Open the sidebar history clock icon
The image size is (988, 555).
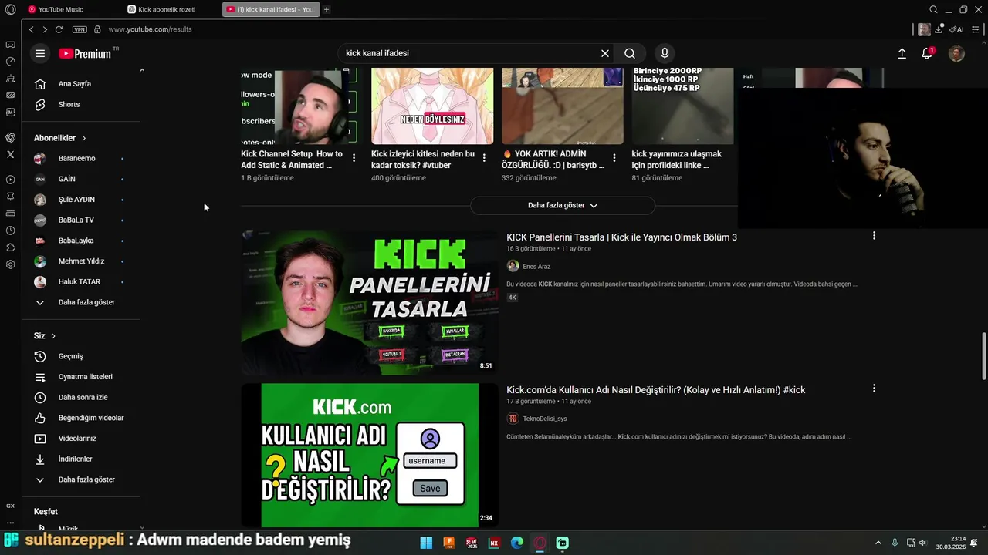10,230
